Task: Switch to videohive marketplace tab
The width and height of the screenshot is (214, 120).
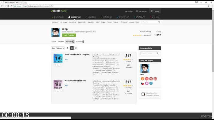Action: 91,17
